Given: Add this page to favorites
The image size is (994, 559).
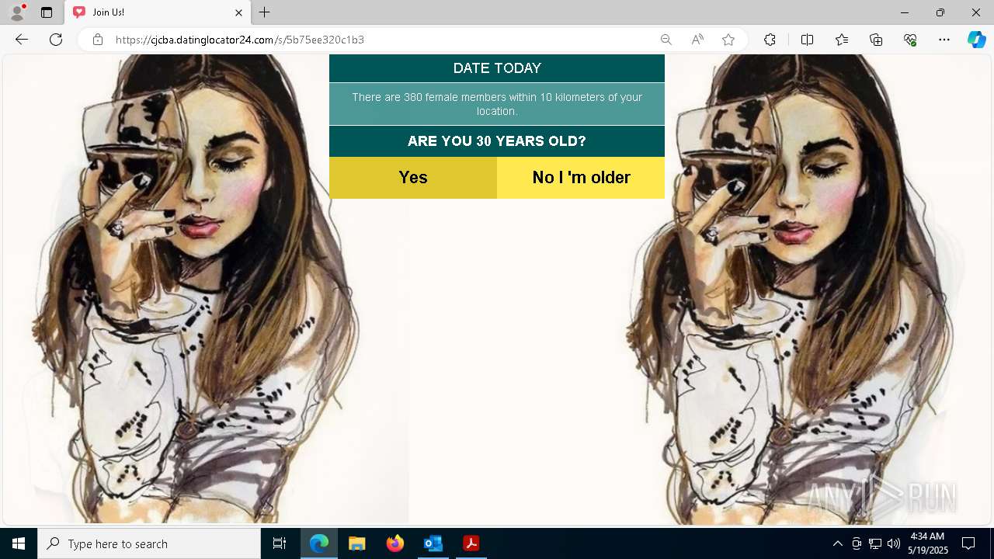Looking at the screenshot, I should (728, 40).
